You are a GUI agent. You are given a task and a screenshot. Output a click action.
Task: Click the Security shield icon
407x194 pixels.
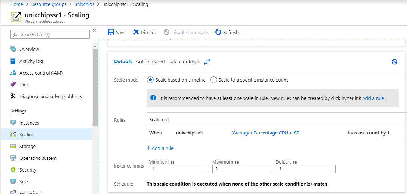point(13,170)
